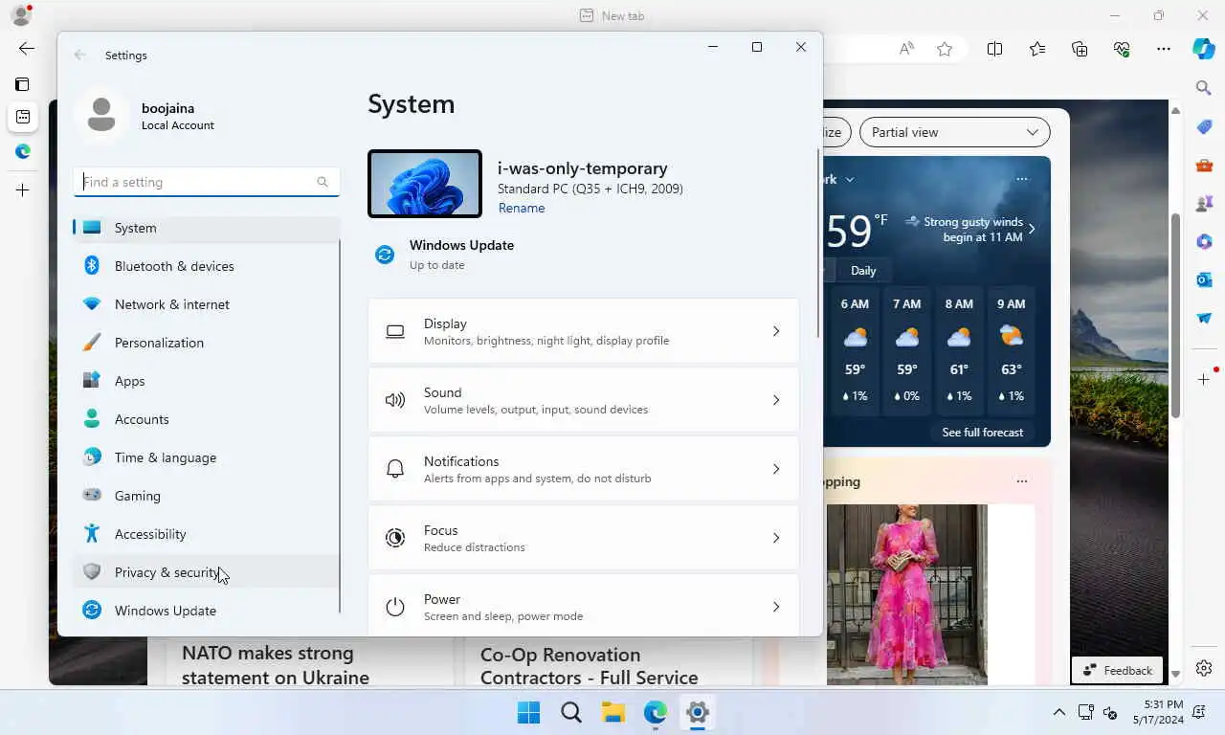Open Privacy & security settings
The image size is (1225, 735).
point(206,572)
